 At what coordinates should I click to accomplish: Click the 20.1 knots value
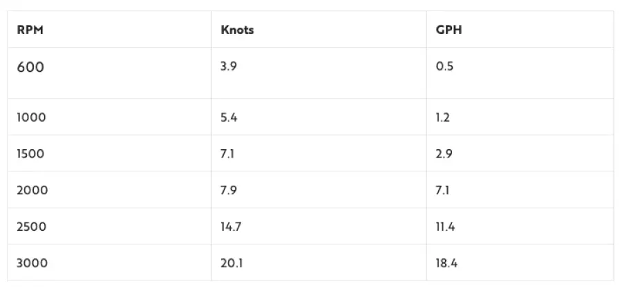point(231,263)
